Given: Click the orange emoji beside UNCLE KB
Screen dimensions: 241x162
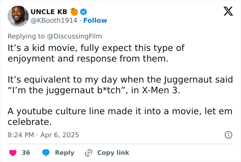Looking at the screenshot, I should pos(74,11).
